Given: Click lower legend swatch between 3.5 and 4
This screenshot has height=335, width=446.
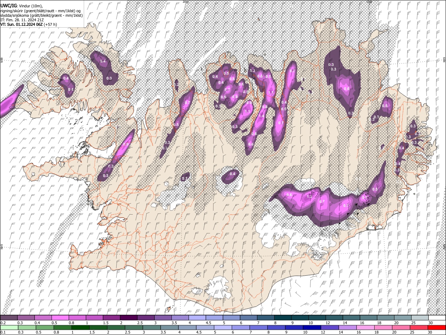Looking at the screenshot, I should (169, 327).
